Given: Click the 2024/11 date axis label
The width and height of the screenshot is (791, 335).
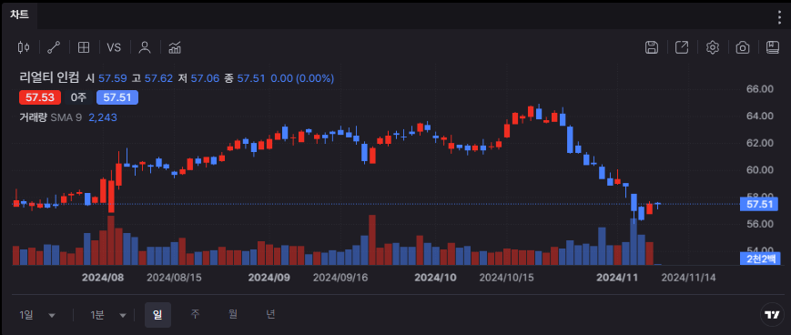Looking at the screenshot, I should pos(617,278).
